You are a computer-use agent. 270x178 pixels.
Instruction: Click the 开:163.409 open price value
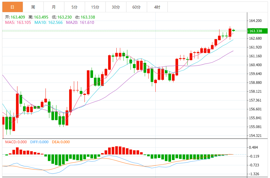tap(15, 17)
